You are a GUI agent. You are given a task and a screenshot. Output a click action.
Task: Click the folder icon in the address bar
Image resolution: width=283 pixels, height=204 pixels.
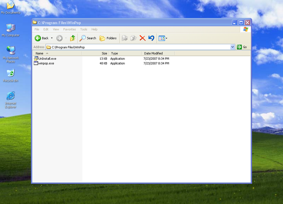48,47
